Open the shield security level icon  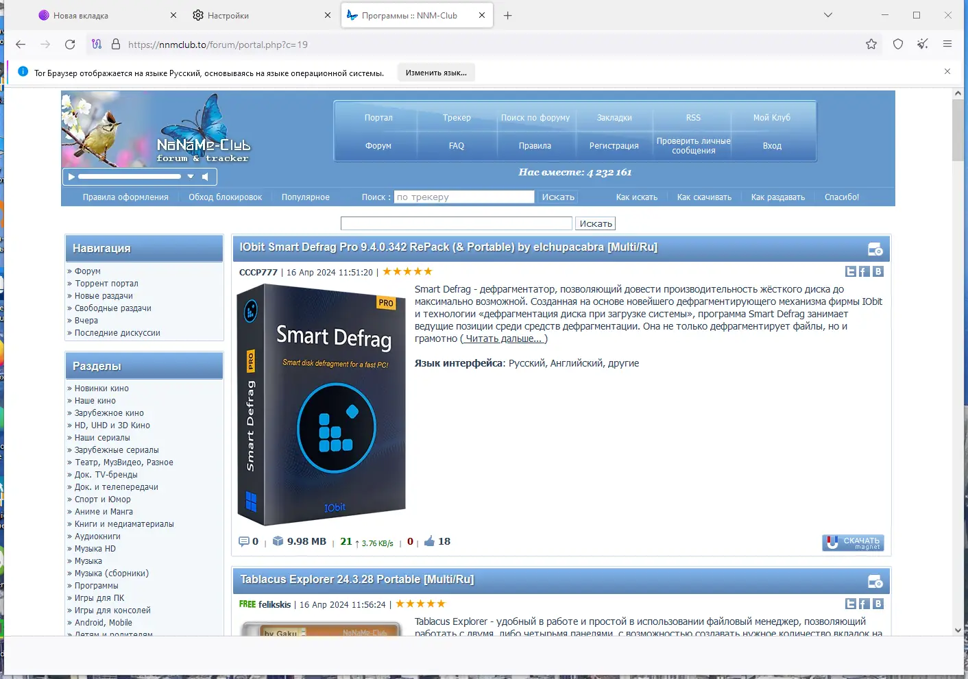(x=898, y=45)
